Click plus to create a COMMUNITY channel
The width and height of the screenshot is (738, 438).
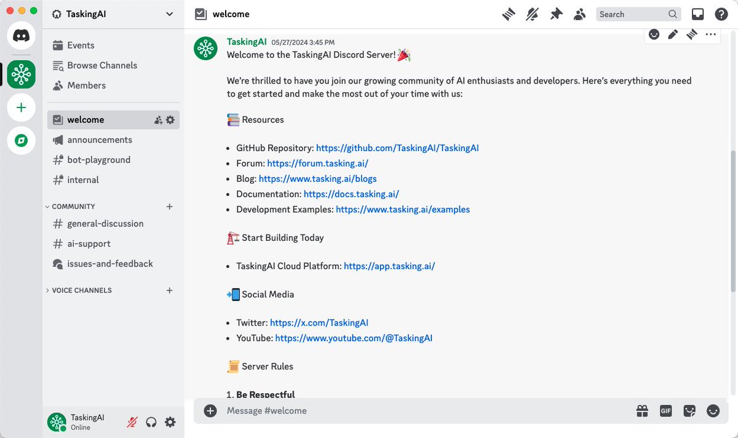pos(170,206)
